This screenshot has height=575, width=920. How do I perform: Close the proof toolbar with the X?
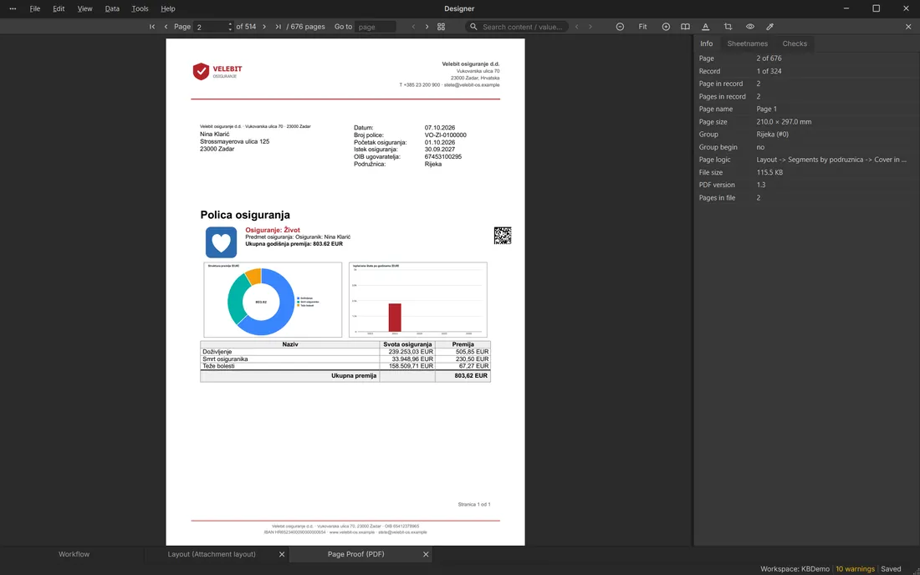pyautogui.click(x=908, y=27)
